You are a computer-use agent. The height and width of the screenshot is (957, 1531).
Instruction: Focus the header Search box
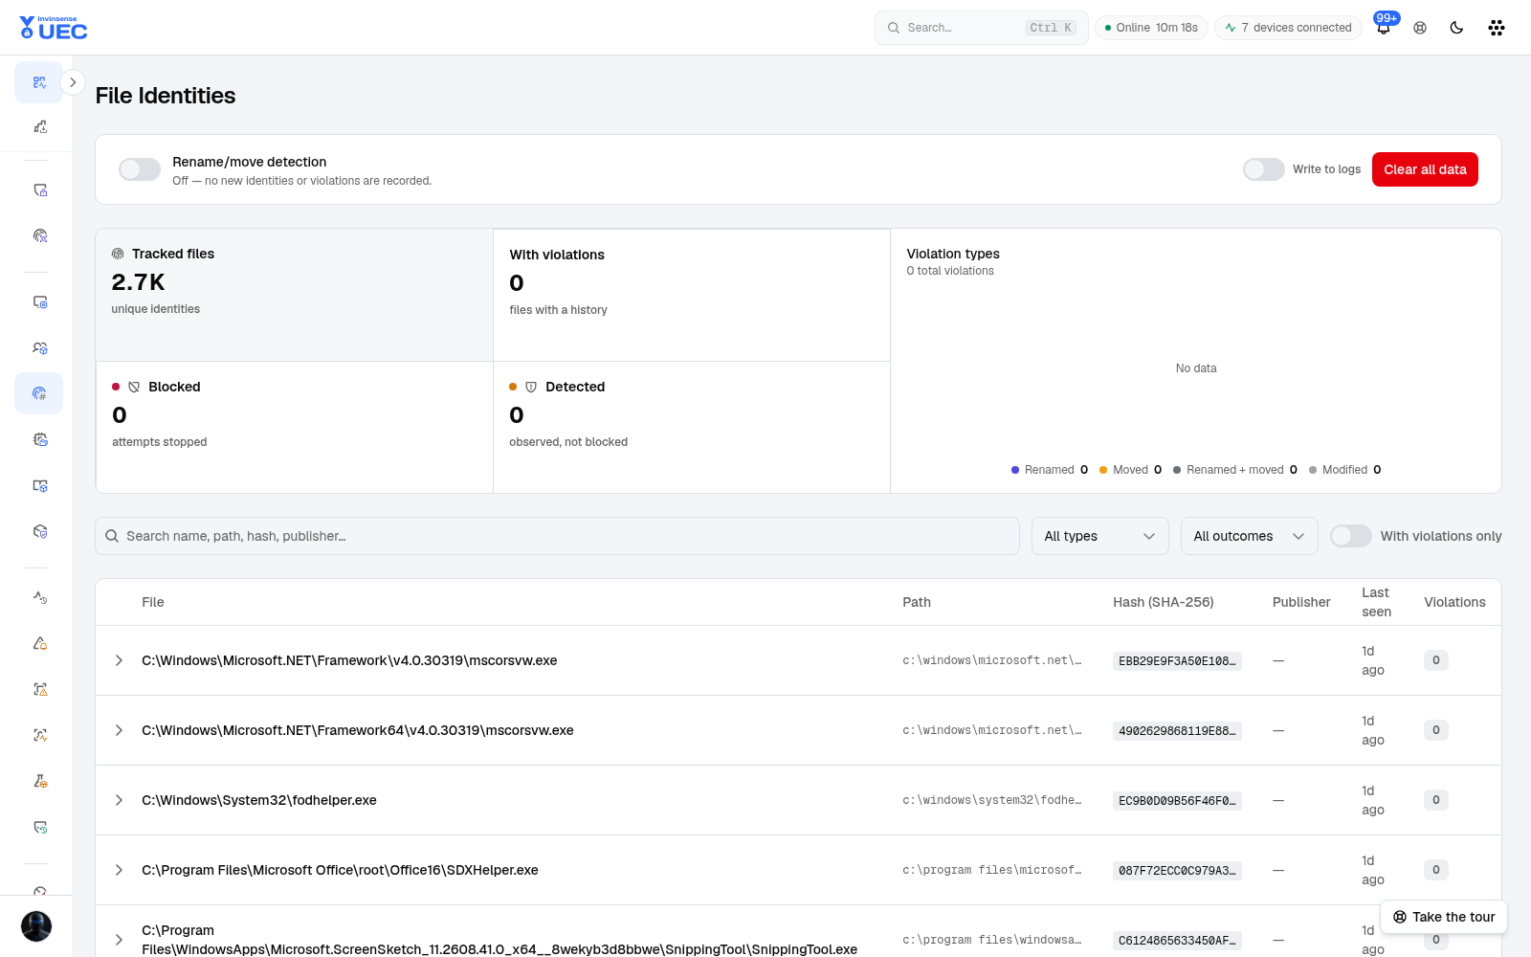[x=982, y=28]
